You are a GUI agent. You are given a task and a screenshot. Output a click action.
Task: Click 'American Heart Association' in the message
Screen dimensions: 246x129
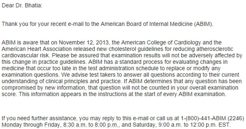pyautogui.click(x=37, y=49)
